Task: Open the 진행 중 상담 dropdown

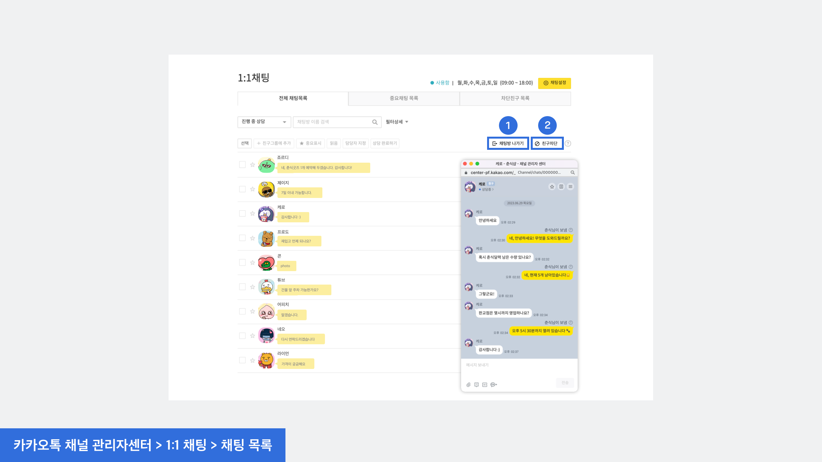Action: pos(264,122)
